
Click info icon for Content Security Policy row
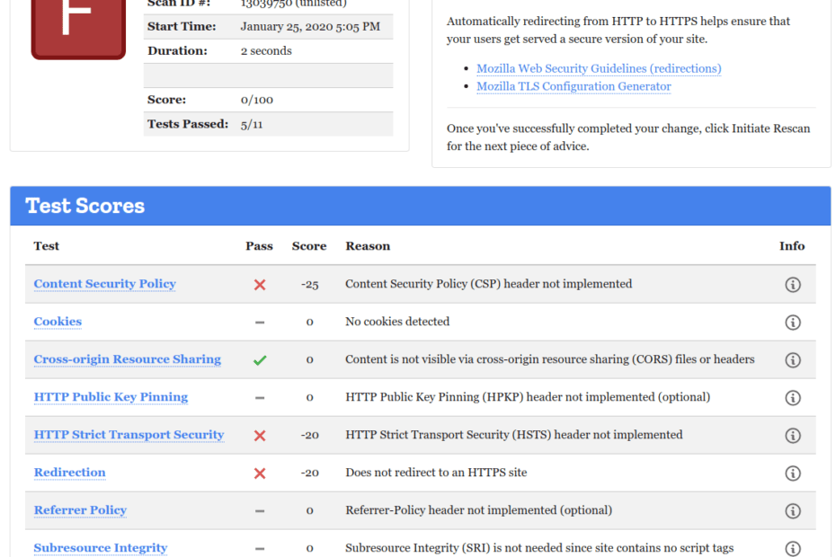click(x=792, y=285)
